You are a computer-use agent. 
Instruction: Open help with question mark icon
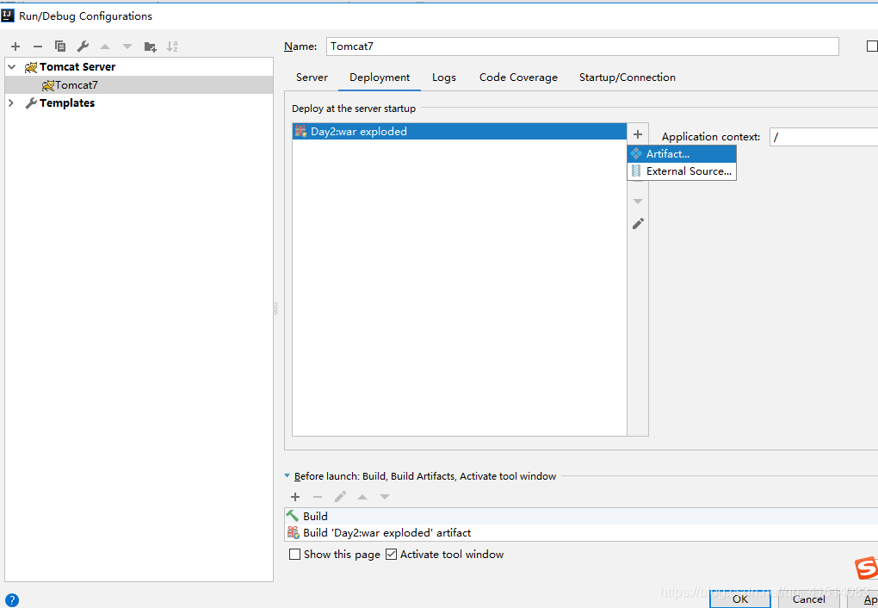[11, 600]
